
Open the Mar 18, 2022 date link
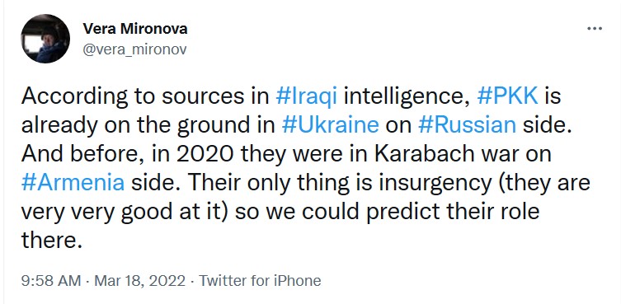(x=139, y=281)
